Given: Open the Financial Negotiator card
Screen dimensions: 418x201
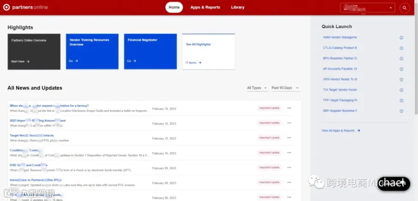Looking at the screenshot, I should pos(150,52).
